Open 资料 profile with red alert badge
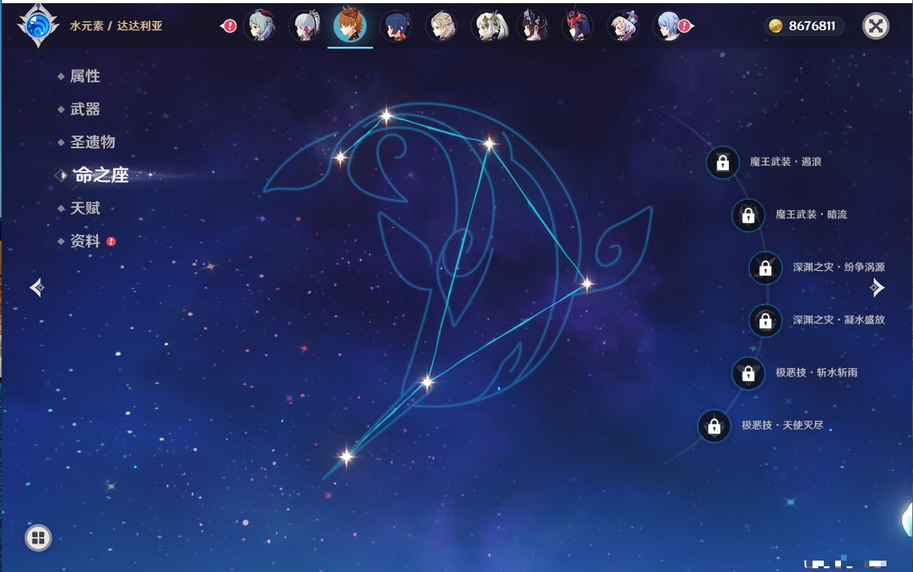The image size is (913, 572). (85, 241)
